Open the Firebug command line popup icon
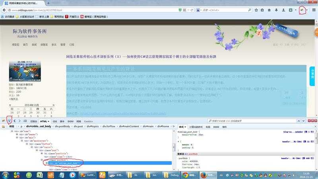The width and height of the screenshot is (318, 179). [x=25, y=121]
